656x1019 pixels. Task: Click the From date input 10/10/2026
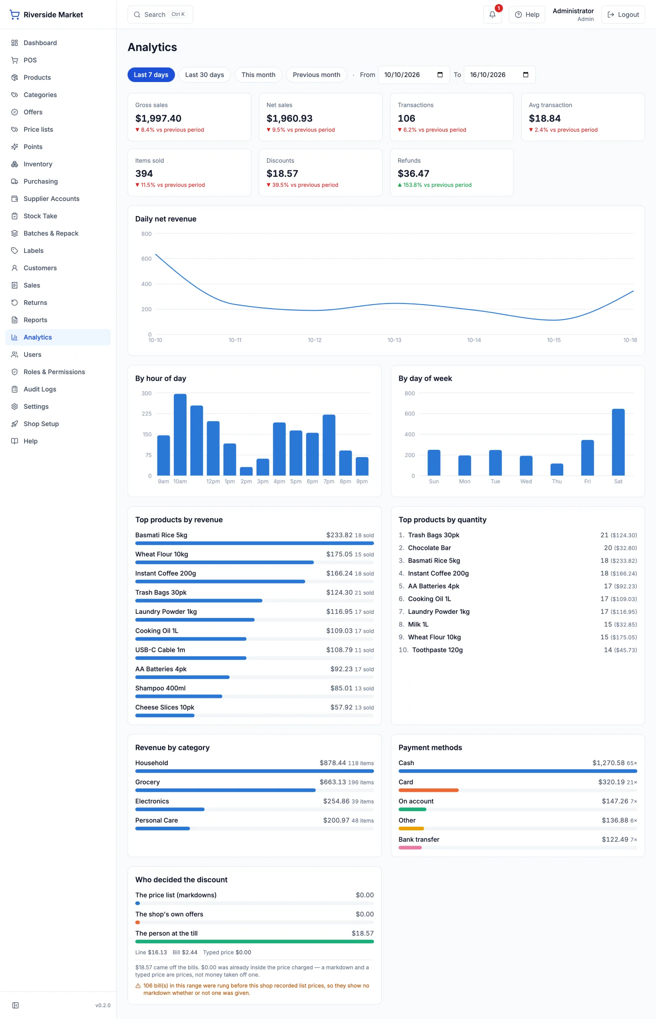[414, 75]
